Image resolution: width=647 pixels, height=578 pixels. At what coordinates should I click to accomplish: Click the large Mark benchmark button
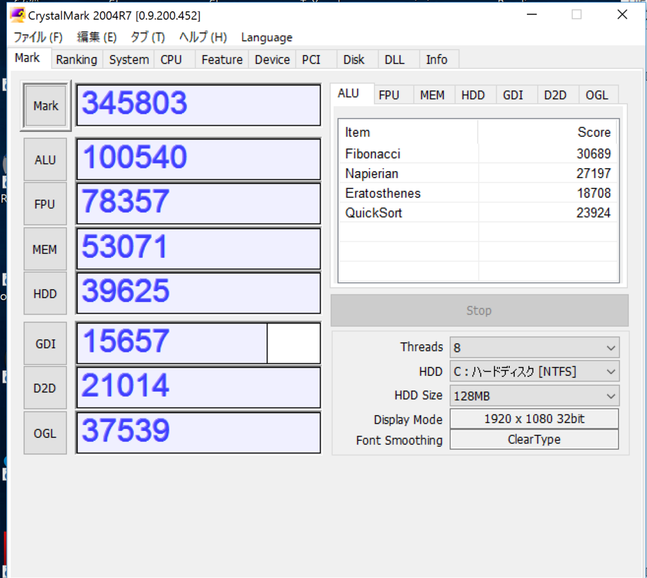[45, 105]
